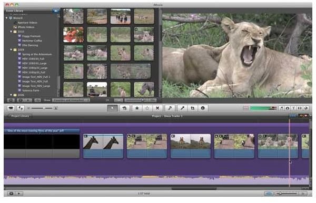Mark selection as favorite with black star

click(137, 108)
